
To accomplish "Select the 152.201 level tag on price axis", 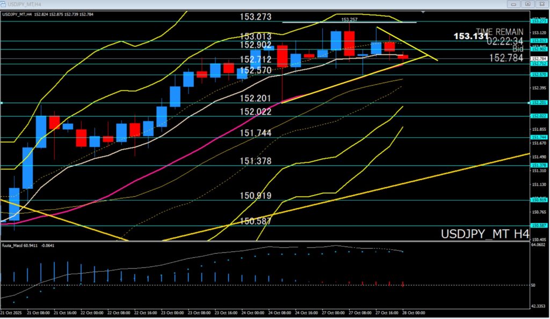I will [x=538, y=102].
